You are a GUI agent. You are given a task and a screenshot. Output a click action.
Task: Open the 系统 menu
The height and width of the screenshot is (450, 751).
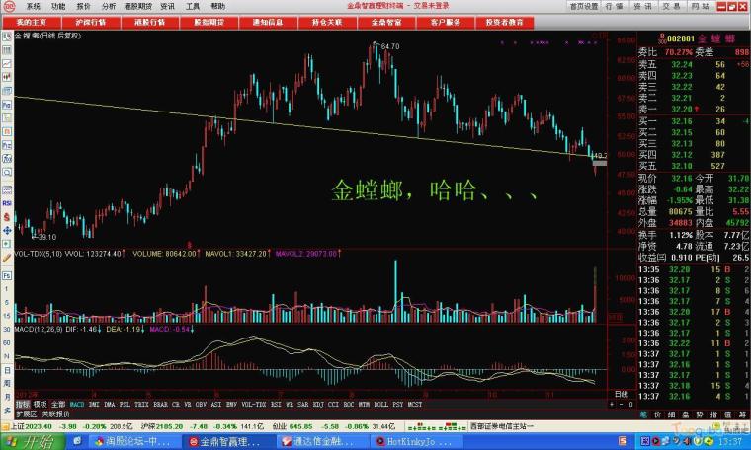pyautogui.click(x=34, y=6)
